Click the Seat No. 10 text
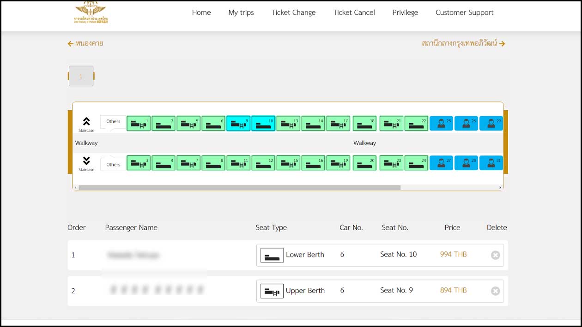 pyautogui.click(x=398, y=254)
